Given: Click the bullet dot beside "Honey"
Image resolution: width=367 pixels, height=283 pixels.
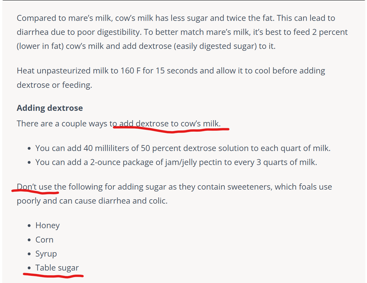Looking at the screenshot, I should point(29,226).
